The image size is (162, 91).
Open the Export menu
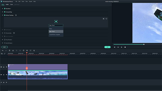(x=30, y=2)
